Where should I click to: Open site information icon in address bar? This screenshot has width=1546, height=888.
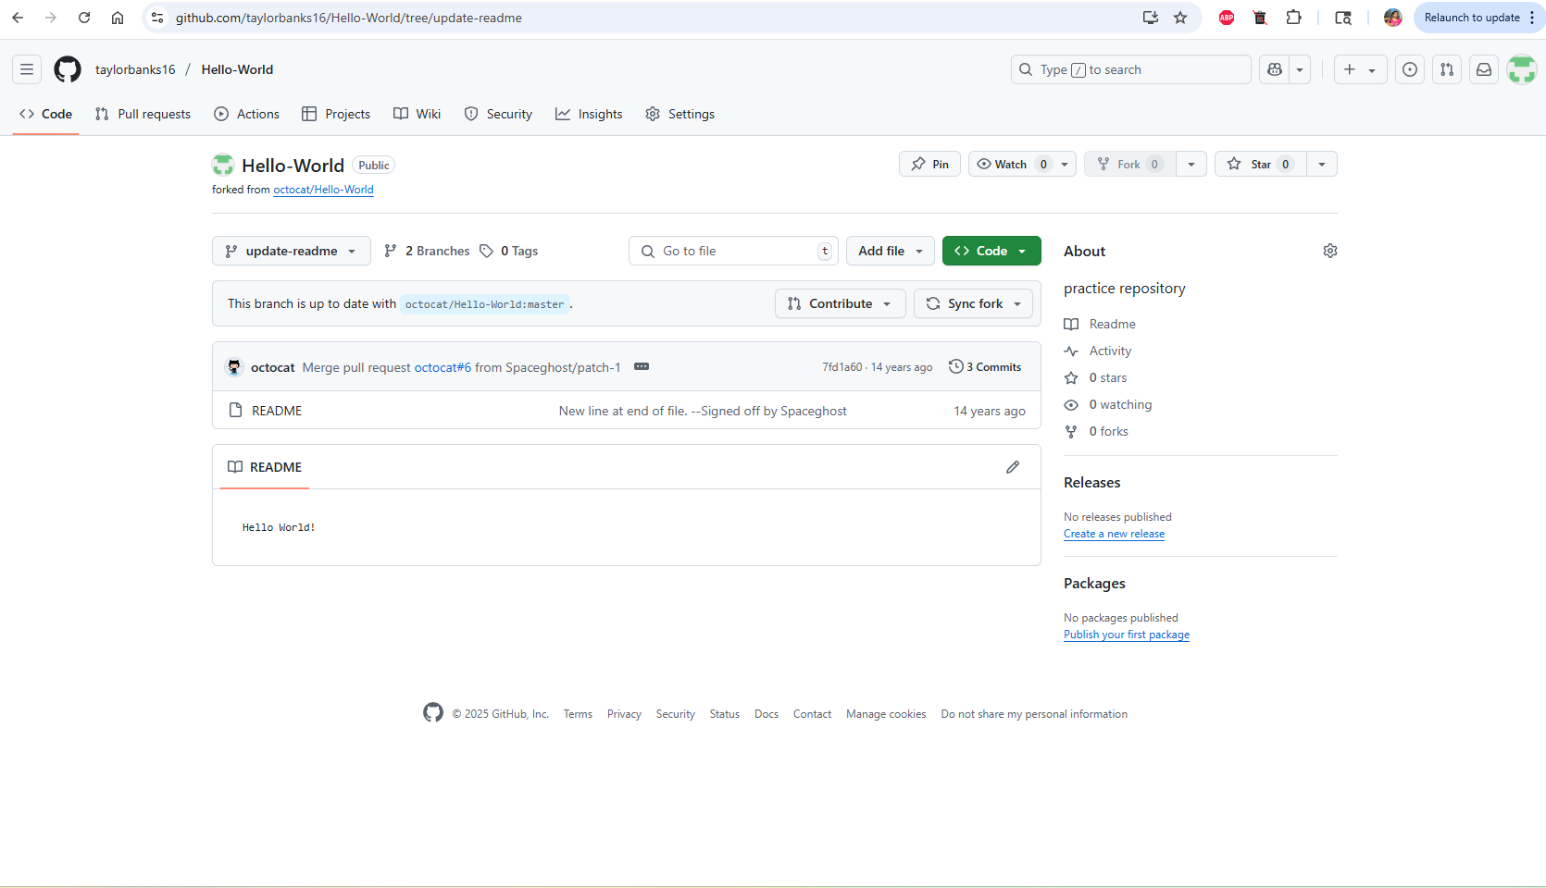click(157, 18)
